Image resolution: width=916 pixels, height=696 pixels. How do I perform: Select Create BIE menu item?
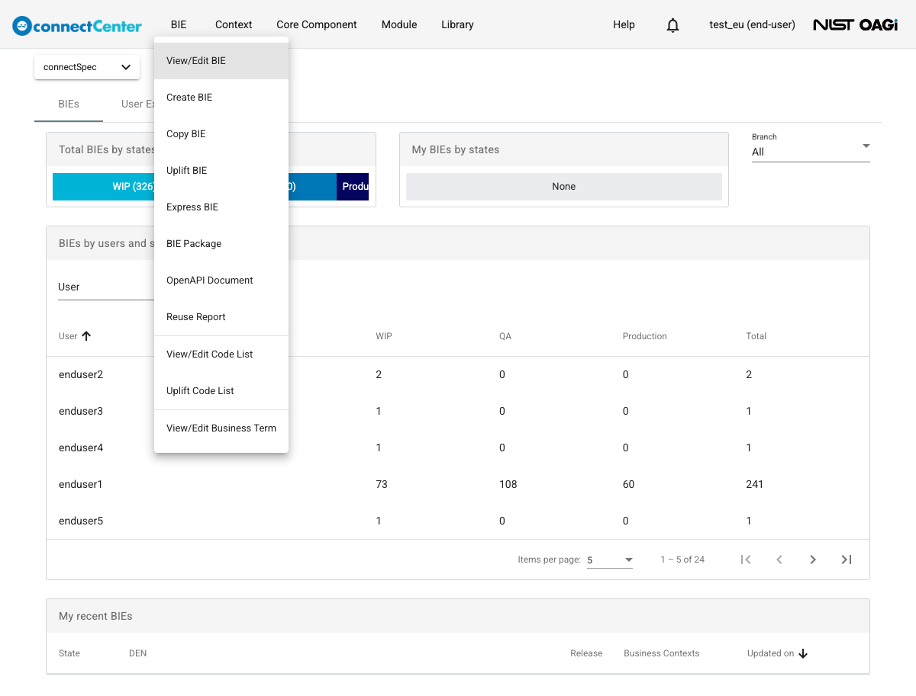[x=221, y=98]
